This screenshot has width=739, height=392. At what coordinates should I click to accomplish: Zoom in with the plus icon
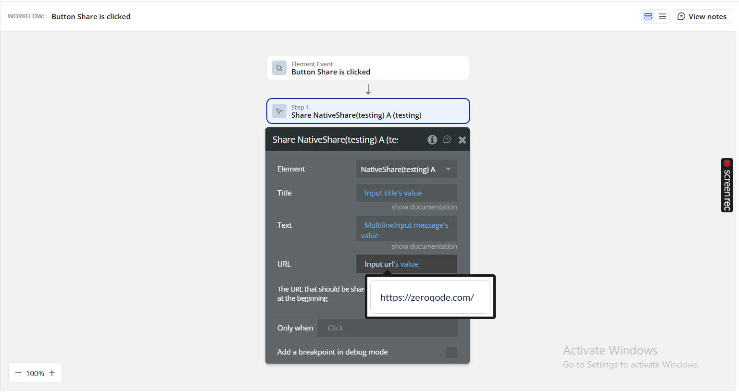click(52, 373)
